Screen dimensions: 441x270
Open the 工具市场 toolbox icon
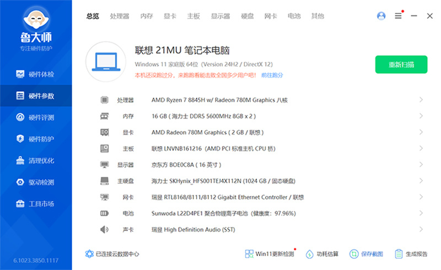(x=20, y=204)
